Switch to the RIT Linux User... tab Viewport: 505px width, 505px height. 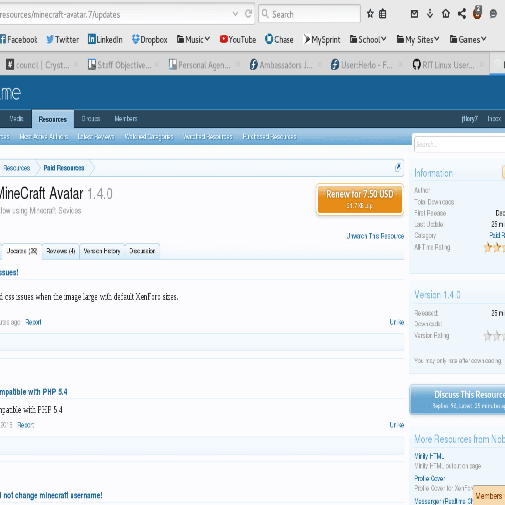pos(448,65)
